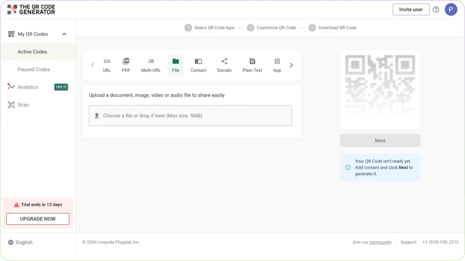Click the Invite user button
Viewport: 465px width, 261px height.
point(411,10)
